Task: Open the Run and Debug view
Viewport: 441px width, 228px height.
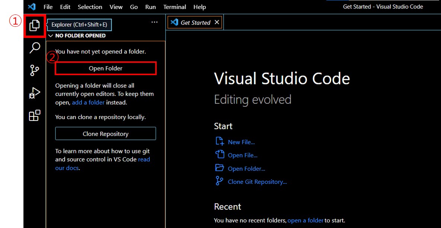Action: [35, 93]
